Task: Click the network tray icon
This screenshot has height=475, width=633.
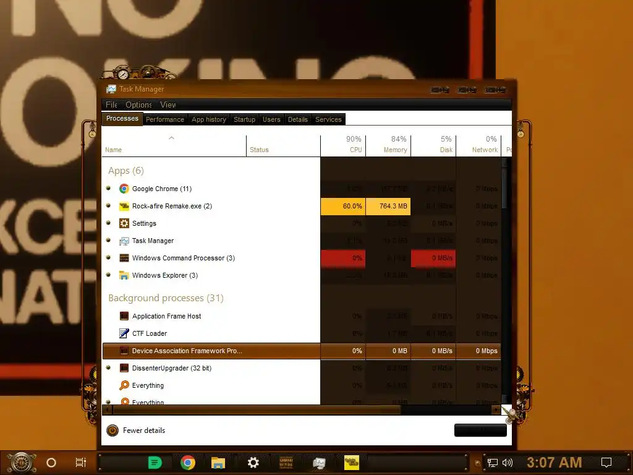Action: [493, 463]
